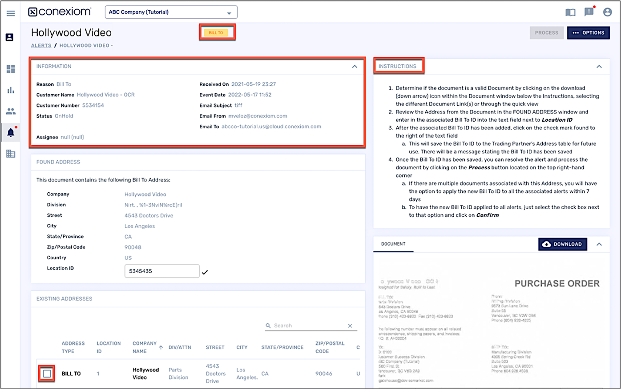Open the alerts bell sidebar icon

(x=11, y=132)
